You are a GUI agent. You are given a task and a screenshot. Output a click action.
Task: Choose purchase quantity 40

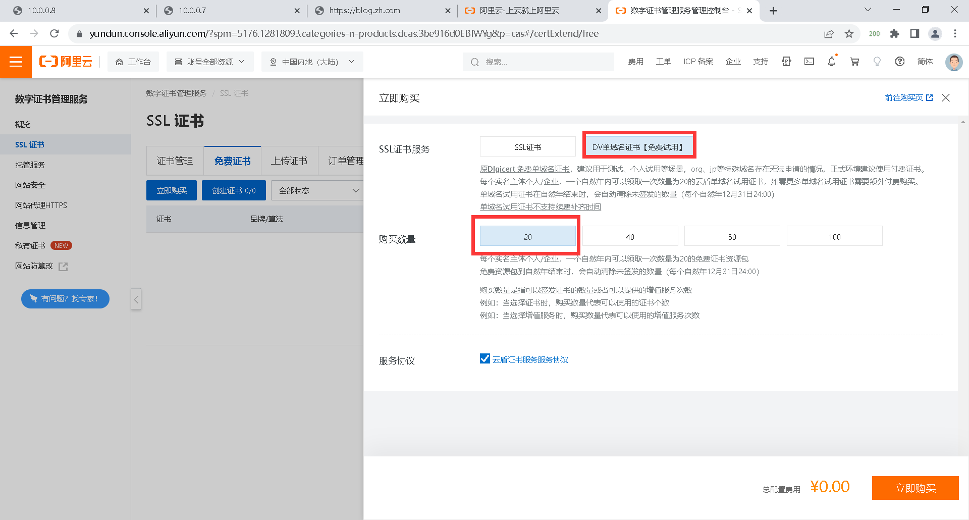(x=630, y=236)
